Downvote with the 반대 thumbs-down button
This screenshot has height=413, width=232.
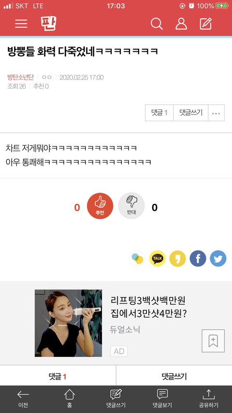point(131,206)
